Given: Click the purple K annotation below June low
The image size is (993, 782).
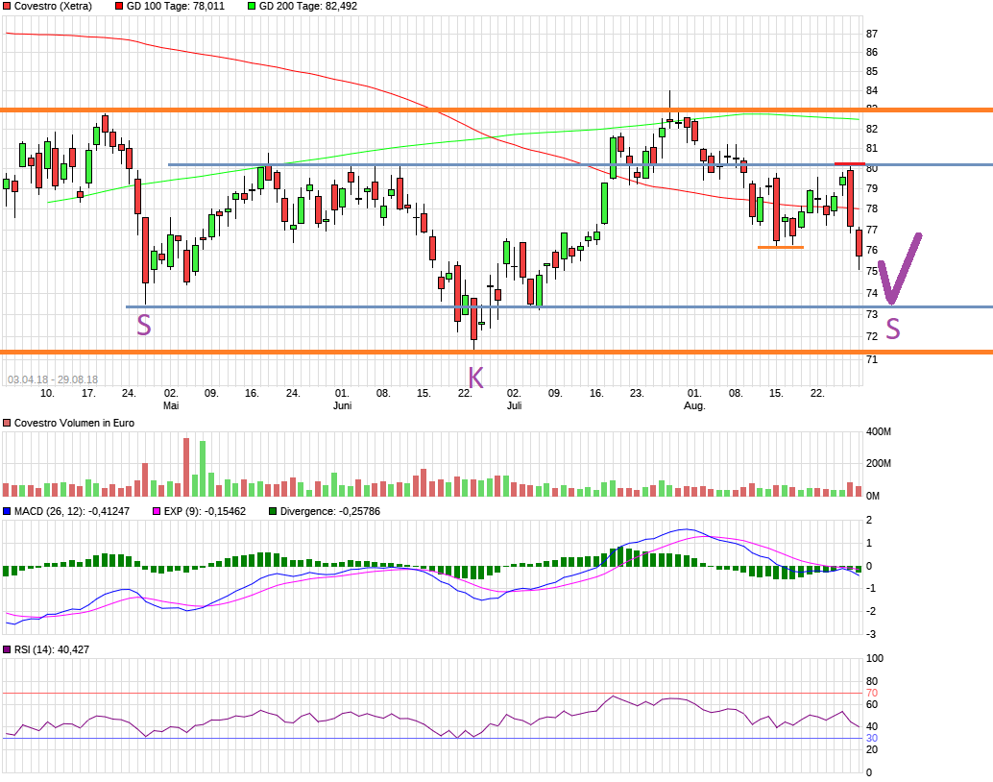Looking at the screenshot, I should 475,378.
